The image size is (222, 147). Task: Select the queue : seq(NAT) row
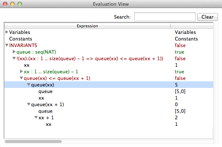coord(35,52)
